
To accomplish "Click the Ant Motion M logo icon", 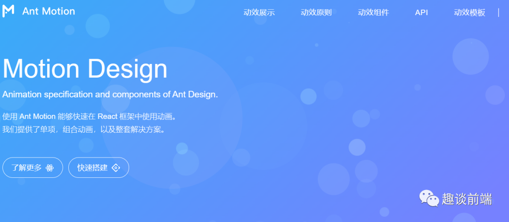I will pyautogui.click(x=8, y=11).
